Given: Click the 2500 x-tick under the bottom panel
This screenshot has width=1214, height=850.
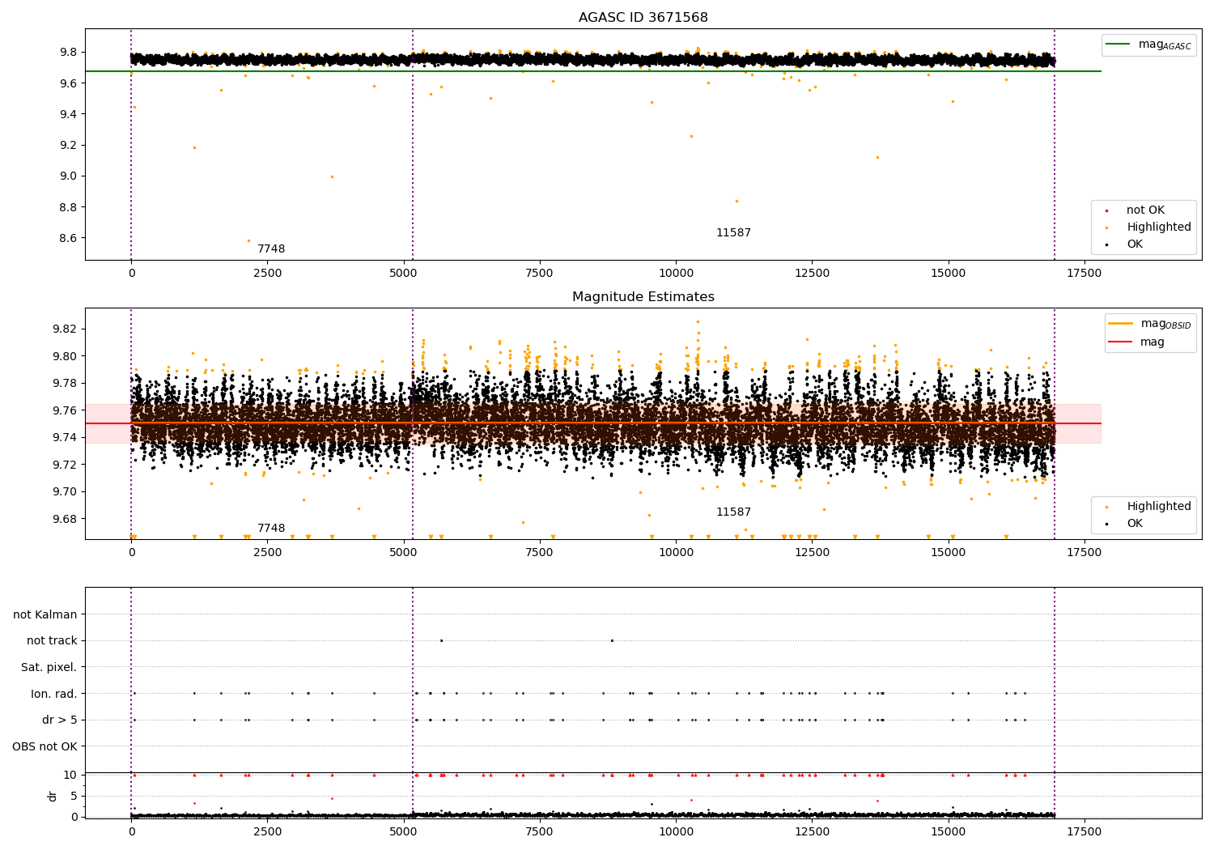Looking at the screenshot, I should pyautogui.click(x=267, y=831).
